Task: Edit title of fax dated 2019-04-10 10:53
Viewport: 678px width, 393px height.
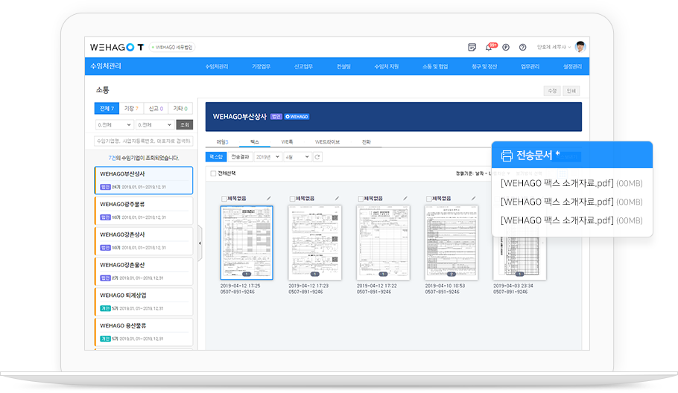Action: click(473, 198)
